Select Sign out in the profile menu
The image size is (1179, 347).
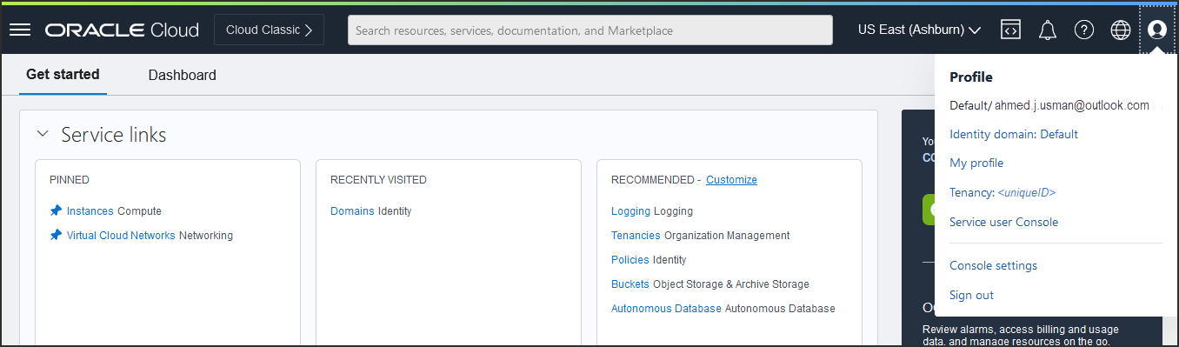(971, 295)
